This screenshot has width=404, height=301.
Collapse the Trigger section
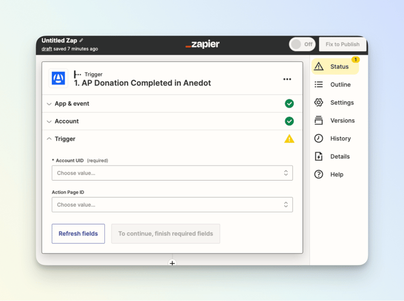[x=172, y=139]
